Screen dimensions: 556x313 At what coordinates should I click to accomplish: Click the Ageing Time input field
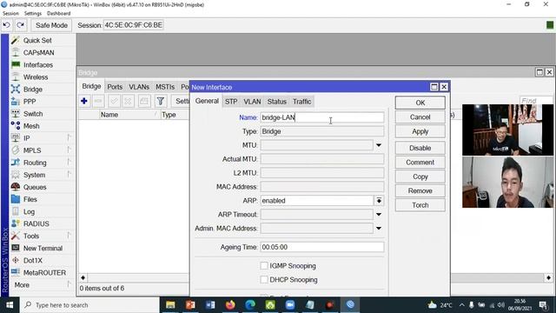pos(322,247)
